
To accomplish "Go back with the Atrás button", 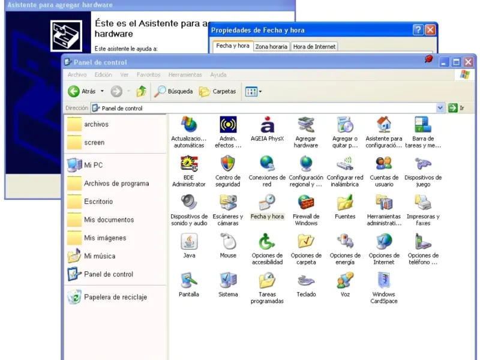I will [82, 91].
